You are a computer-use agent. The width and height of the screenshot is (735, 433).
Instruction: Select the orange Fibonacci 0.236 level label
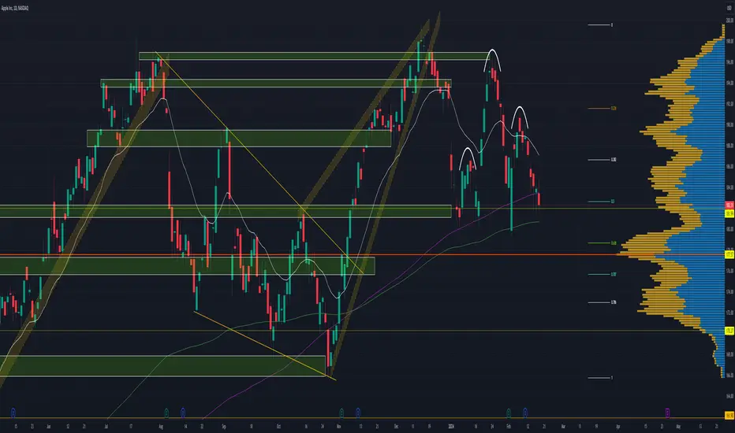click(x=614, y=108)
